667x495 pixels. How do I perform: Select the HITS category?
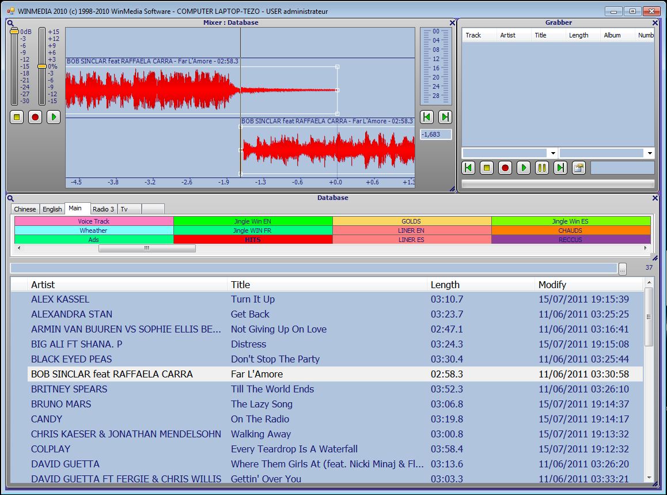pos(253,240)
